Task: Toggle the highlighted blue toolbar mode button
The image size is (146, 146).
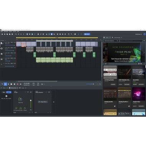Action: (51, 34)
